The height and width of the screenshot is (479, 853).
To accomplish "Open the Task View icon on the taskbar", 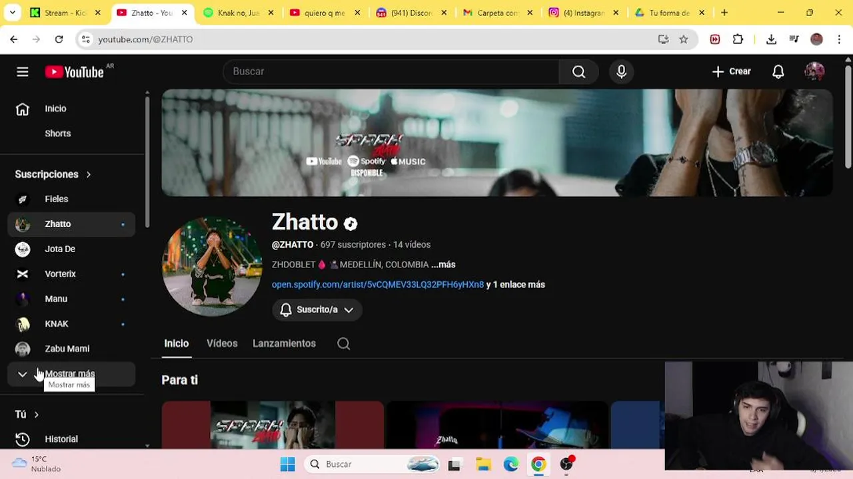I will [x=454, y=464].
